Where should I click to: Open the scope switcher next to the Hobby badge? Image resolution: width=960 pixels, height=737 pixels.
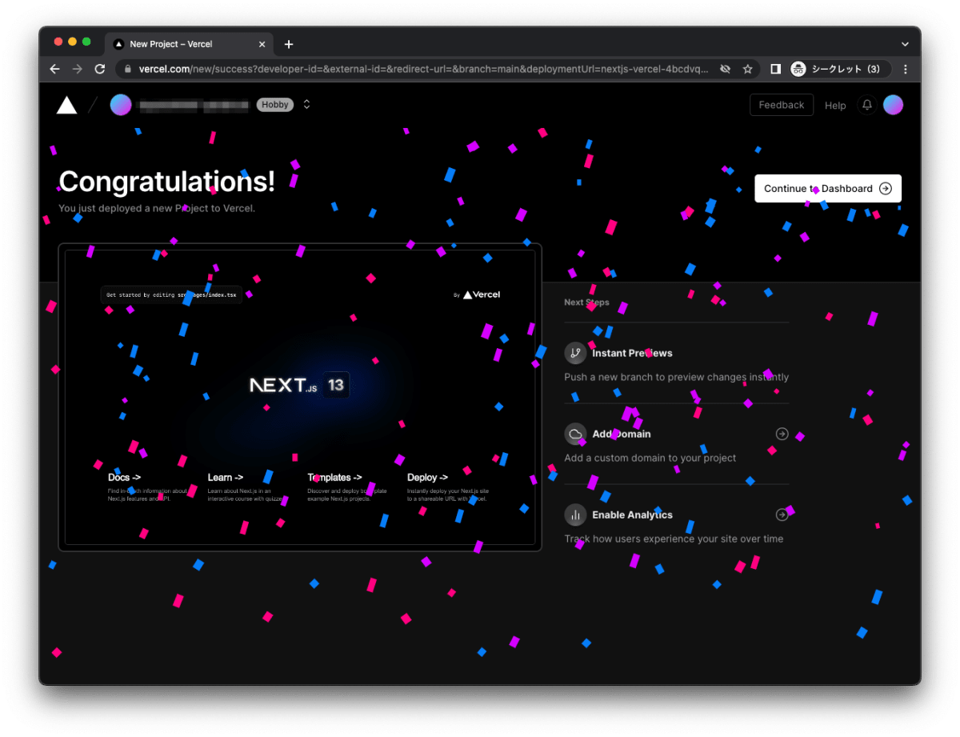[306, 104]
